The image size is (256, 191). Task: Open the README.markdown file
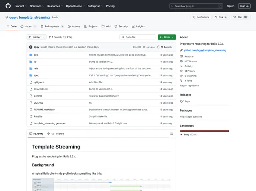click(x=44, y=110)
